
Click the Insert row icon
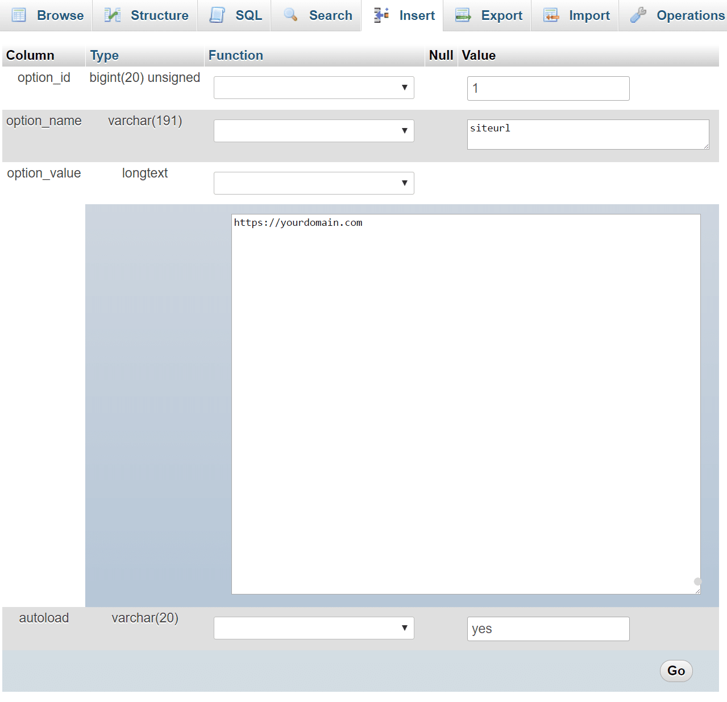tap(381, 15)
